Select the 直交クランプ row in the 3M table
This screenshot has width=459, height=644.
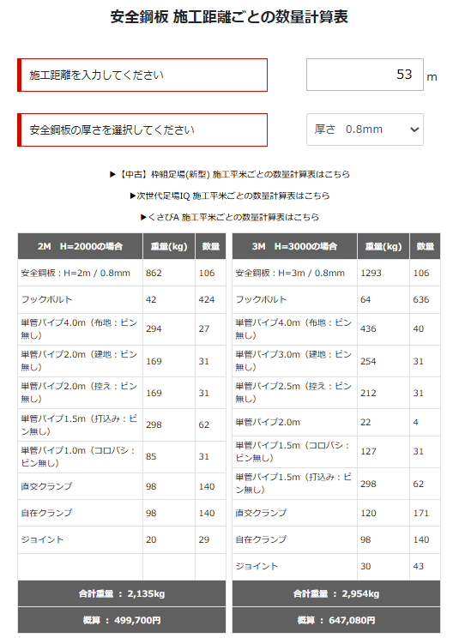tap(336, 513)
